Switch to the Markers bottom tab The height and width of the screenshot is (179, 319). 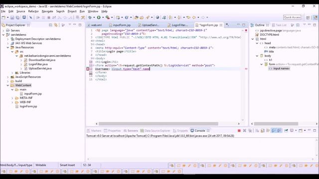click(x=94, y=131)
